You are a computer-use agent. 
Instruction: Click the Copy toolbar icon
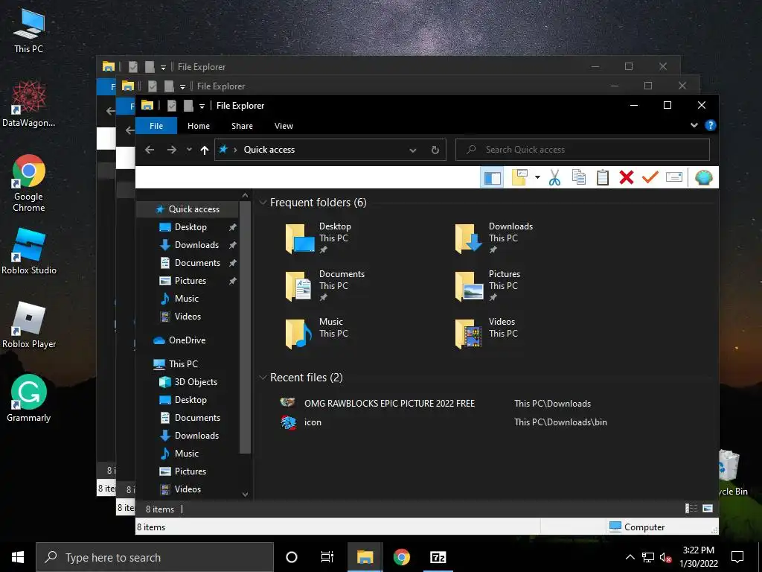click(579, 177)
